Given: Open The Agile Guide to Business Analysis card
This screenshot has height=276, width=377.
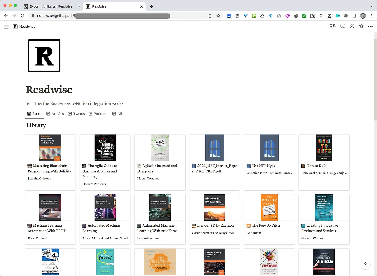Looking at the screenshot, I should click(x=105, y=162).
